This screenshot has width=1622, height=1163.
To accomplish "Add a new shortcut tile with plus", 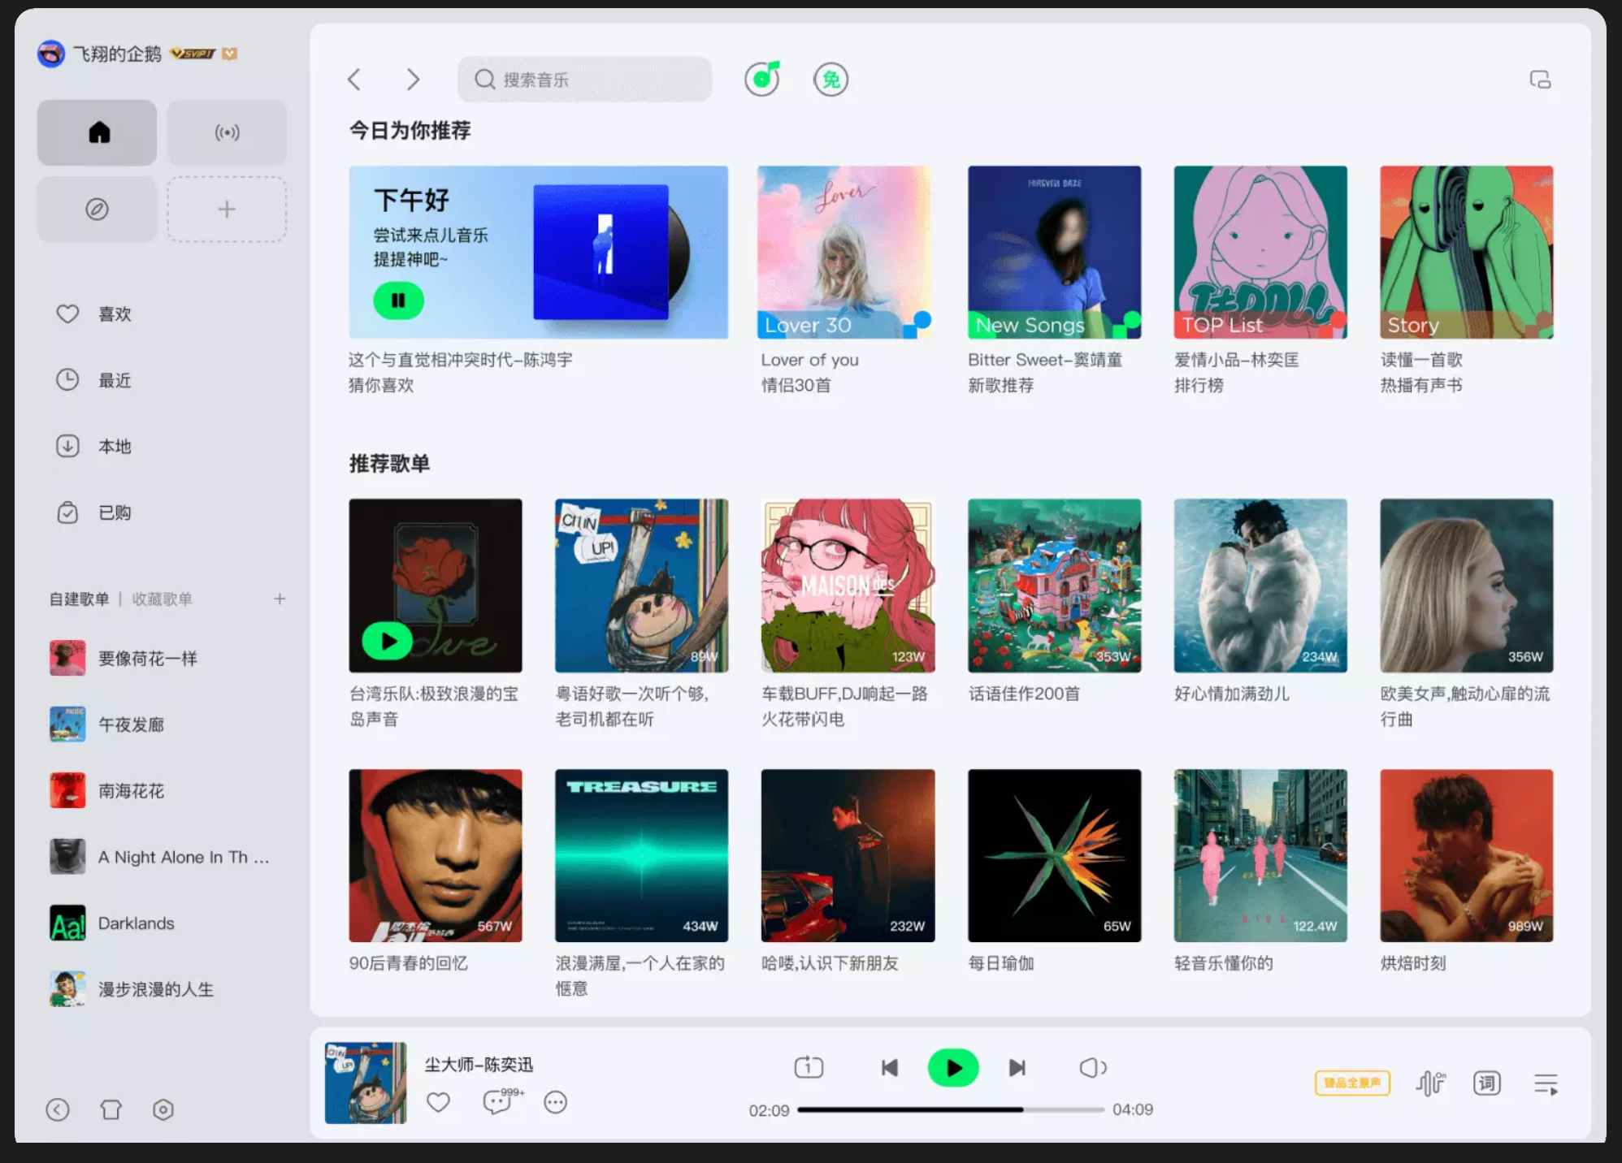I will [x=227, y=210].
